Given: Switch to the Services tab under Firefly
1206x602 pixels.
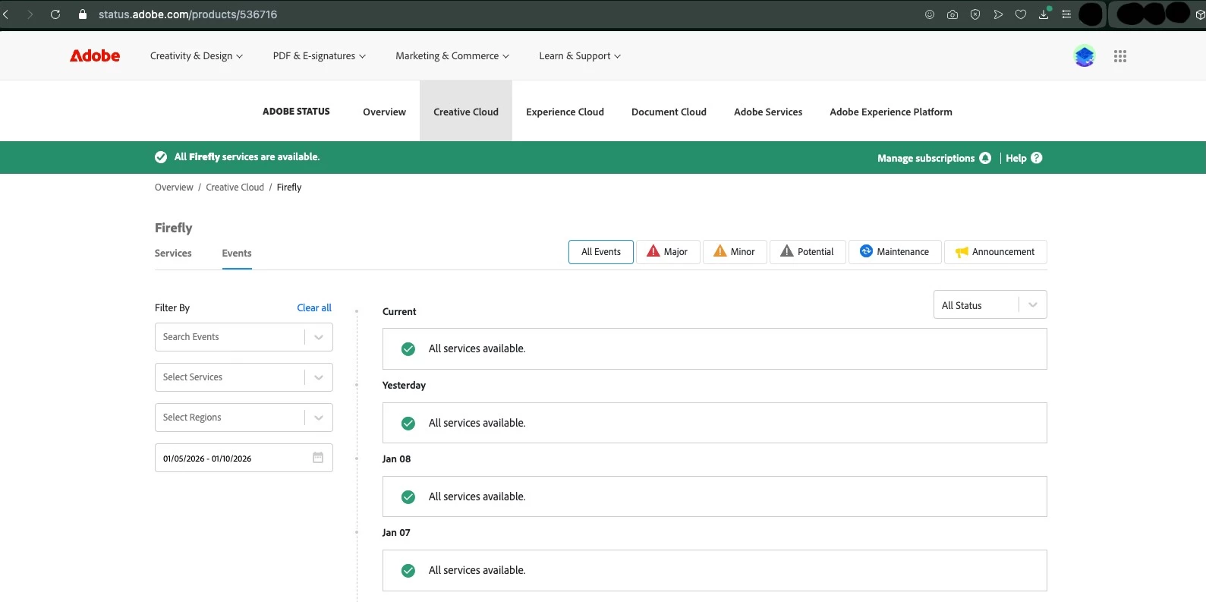Looking at the screenshot, I should [x=173, y=254].
